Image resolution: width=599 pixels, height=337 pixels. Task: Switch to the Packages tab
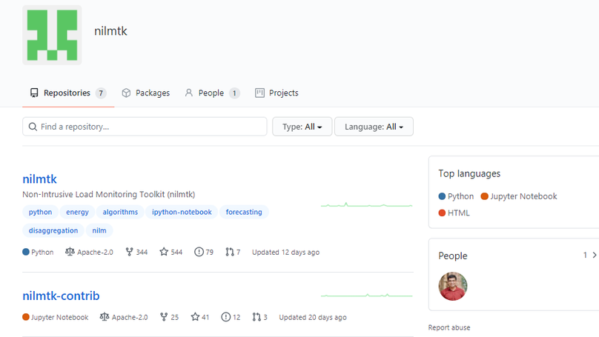coord(145,93)
